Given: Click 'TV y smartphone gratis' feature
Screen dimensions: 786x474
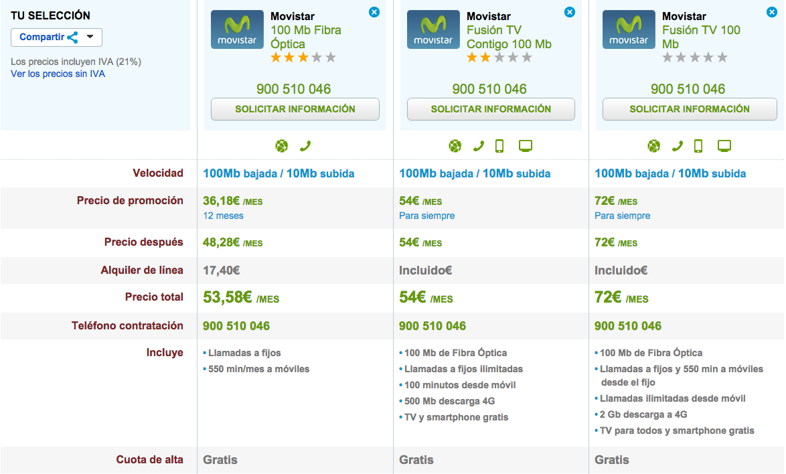Looking at the screenshot, I should coord(456,417).
